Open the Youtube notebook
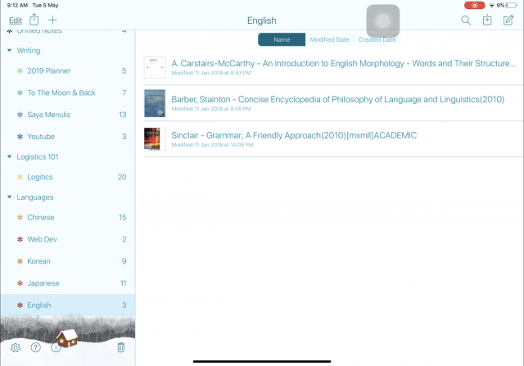524x366 pixels. [68, 137]
